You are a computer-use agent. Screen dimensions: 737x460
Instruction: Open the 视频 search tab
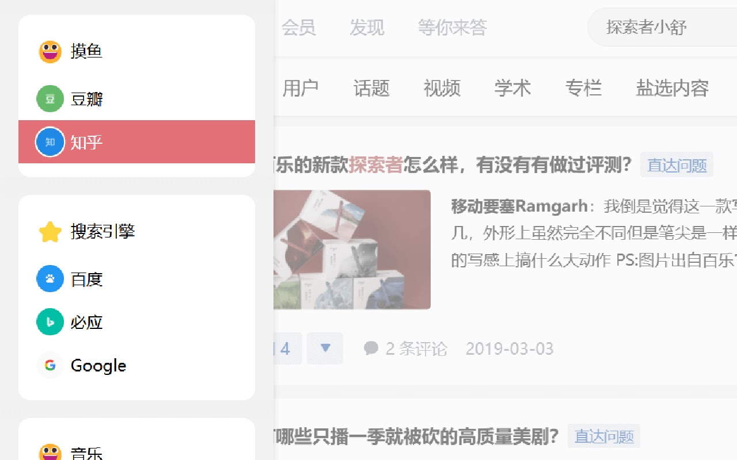442,88
